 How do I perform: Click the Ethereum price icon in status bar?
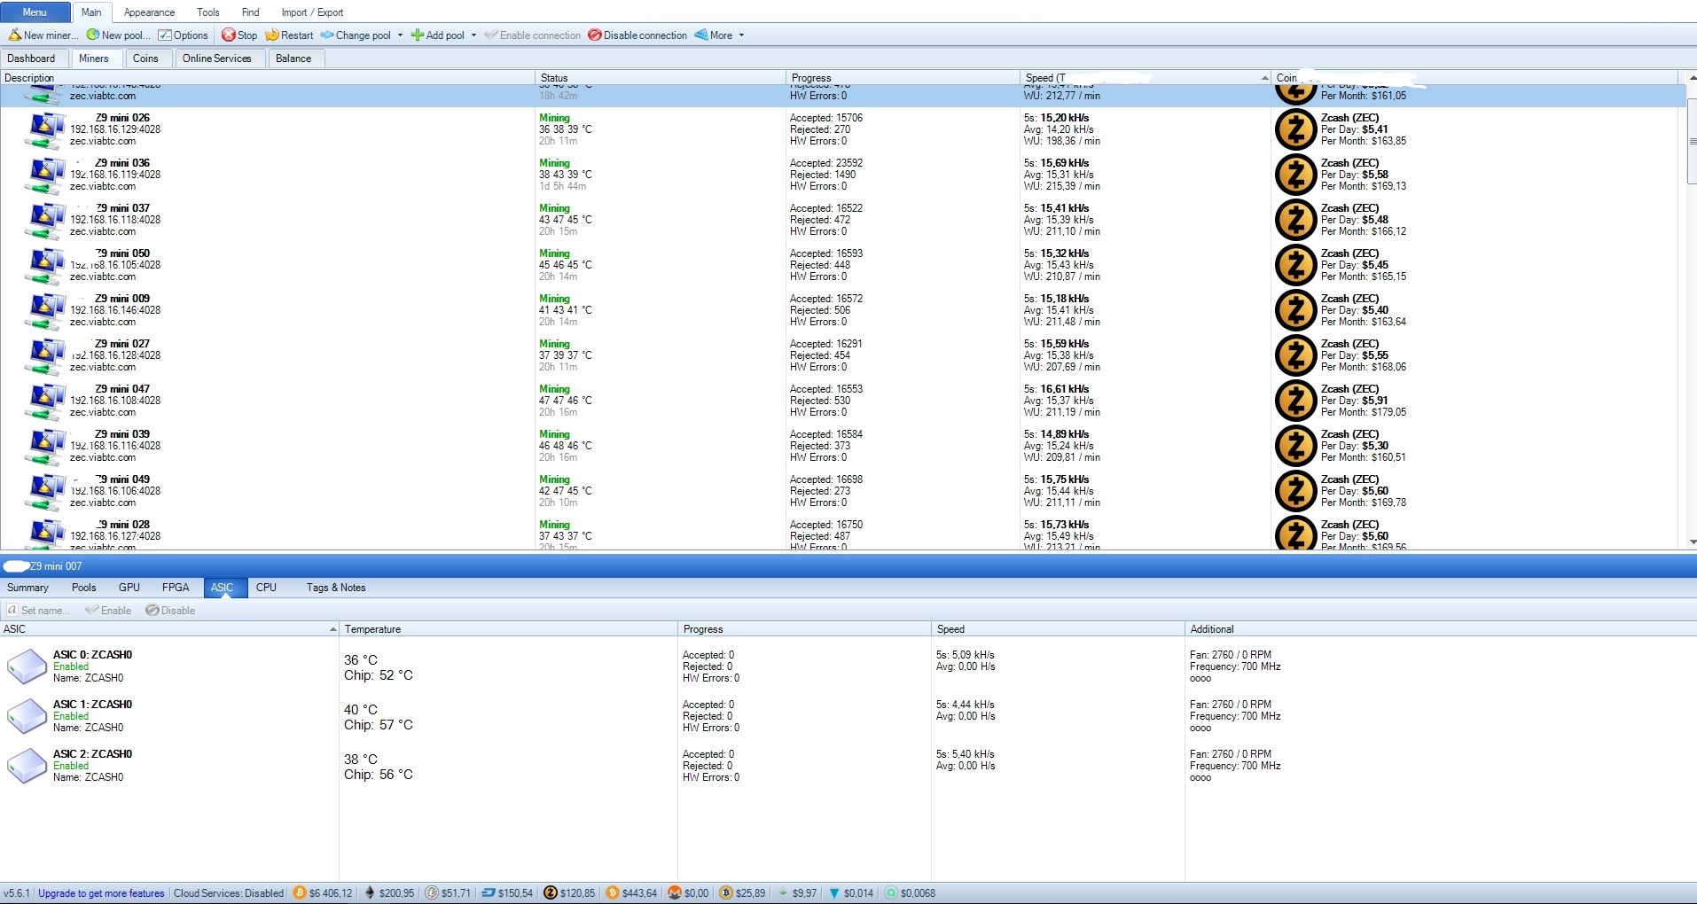coord(370,893)
